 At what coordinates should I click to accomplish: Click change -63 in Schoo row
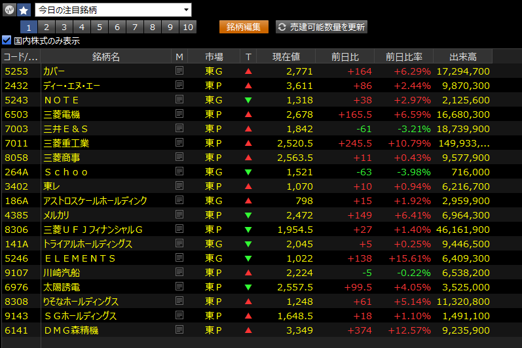[x=364, y=172]
